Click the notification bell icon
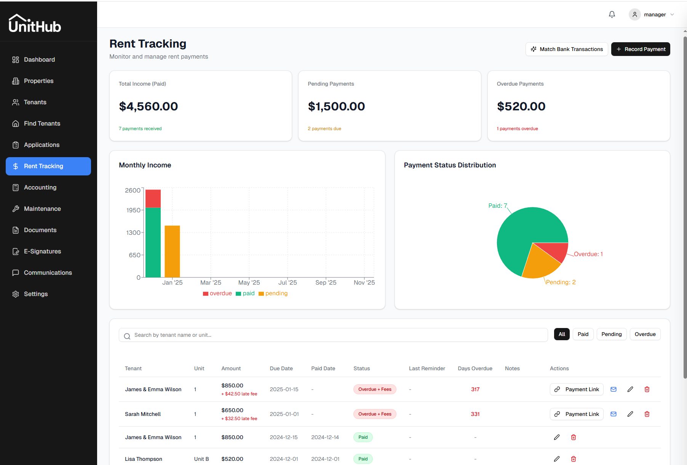The height and width of the screenshot is (465, 687). 612,14
